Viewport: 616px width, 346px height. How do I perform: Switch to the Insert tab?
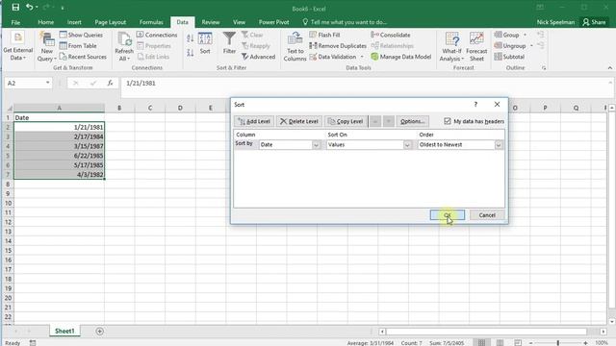pyautogui.click(x=74, y=22)
